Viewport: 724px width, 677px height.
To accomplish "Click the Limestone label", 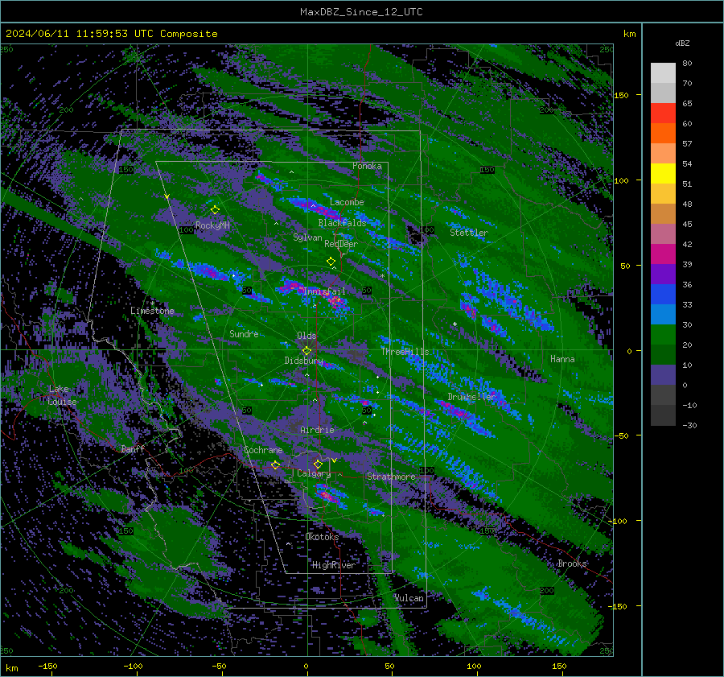I will [152, 311].
